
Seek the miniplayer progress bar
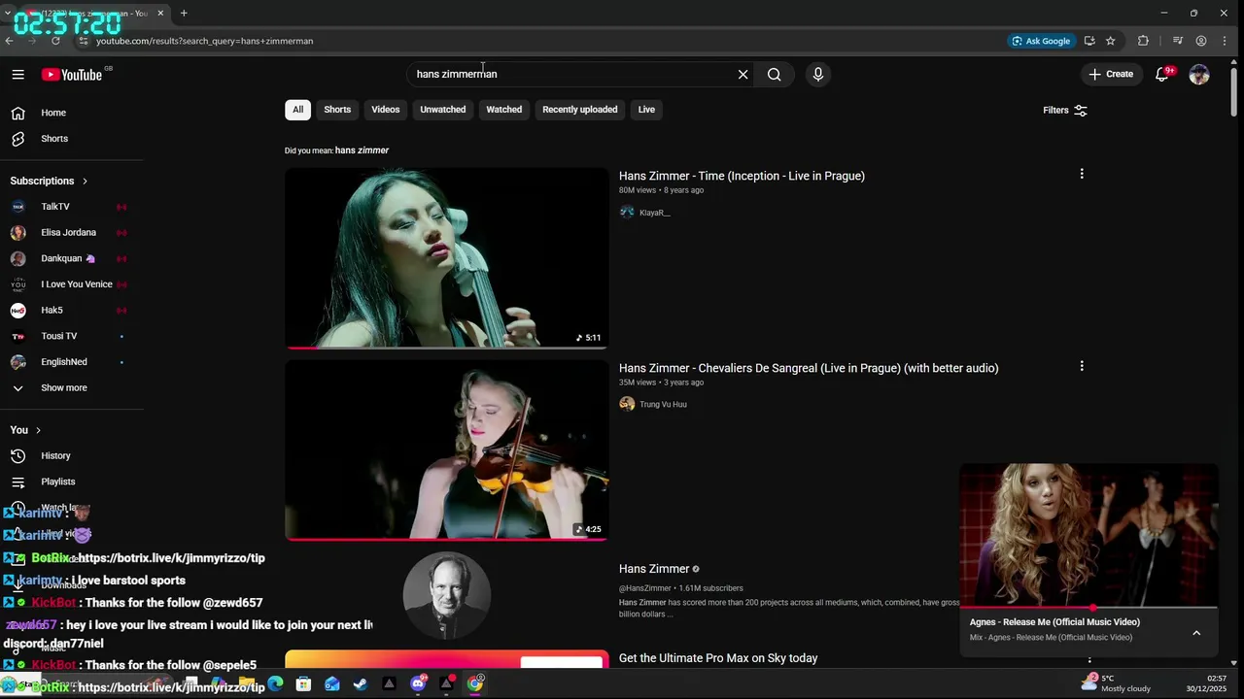click(1088, 608)
